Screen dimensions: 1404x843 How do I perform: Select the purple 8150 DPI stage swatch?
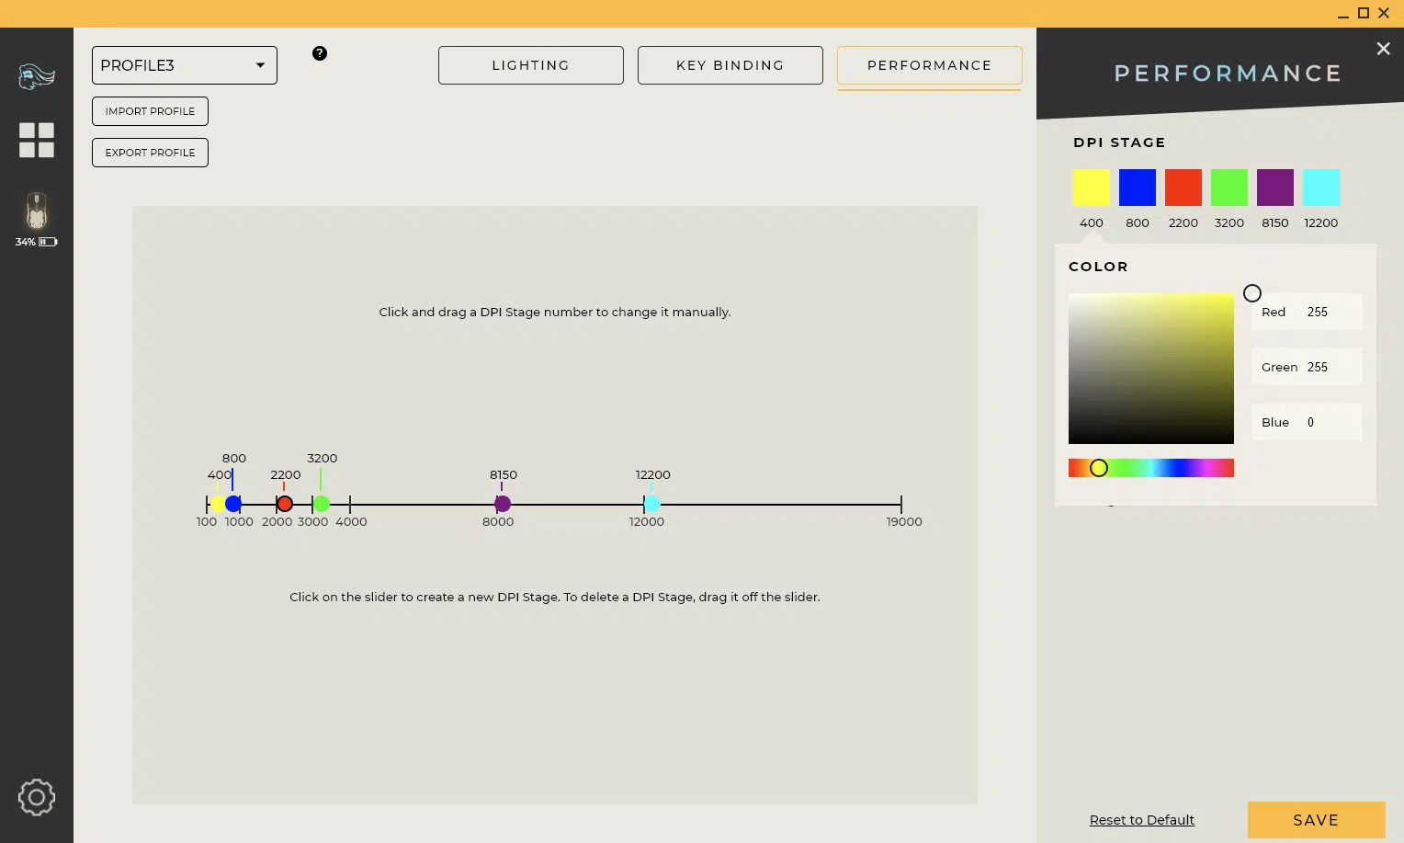1274,188
